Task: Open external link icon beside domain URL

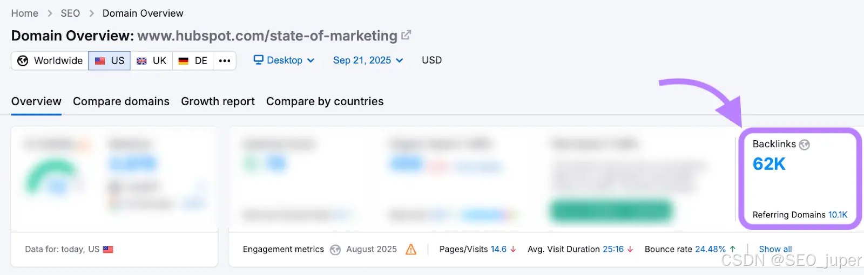Action: click(x=406, y=36)
